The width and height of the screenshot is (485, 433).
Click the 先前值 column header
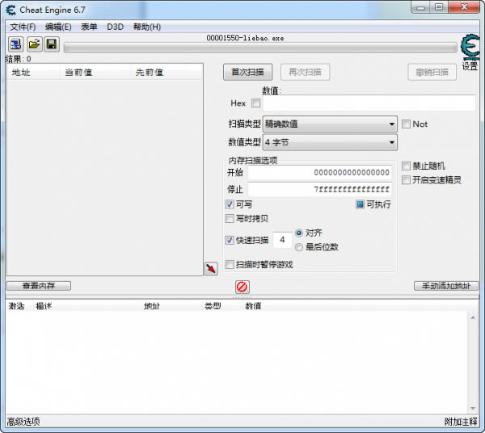point(167,73)
